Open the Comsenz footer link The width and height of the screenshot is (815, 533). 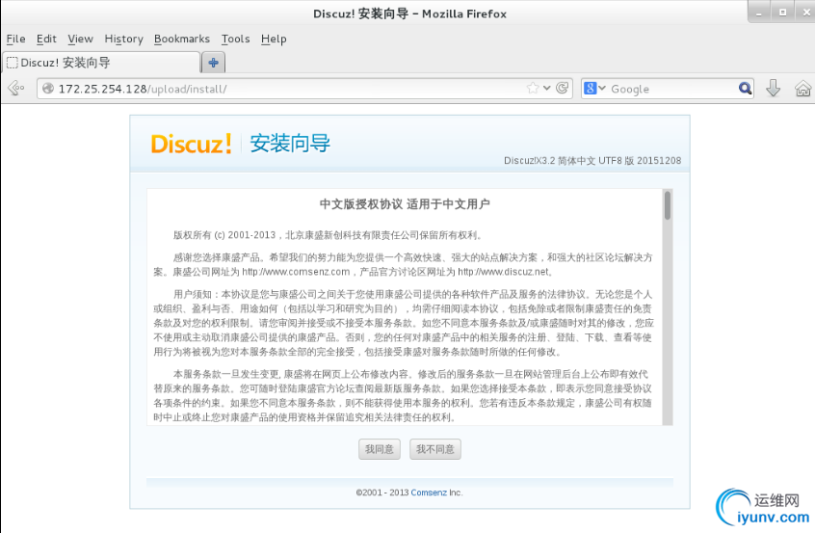pyautogui.click(x=429, y=493)
